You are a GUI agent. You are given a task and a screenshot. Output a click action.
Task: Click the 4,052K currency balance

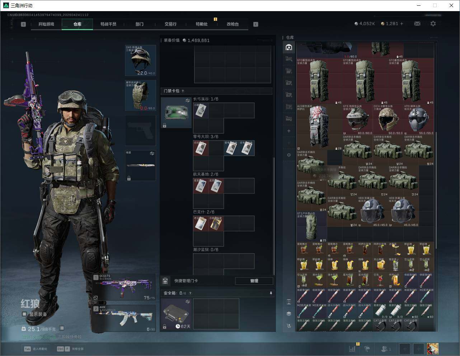pos(365,24)
